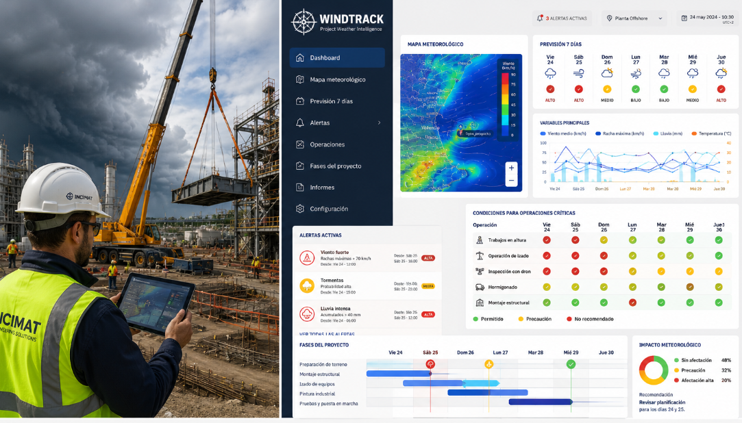Click the WindTrack compass logo
Image resolution: width=742 pixels, height=423 pixels.
[x=304, y=22]
